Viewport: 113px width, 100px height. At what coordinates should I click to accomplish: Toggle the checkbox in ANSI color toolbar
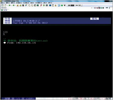tap(75, 5)
